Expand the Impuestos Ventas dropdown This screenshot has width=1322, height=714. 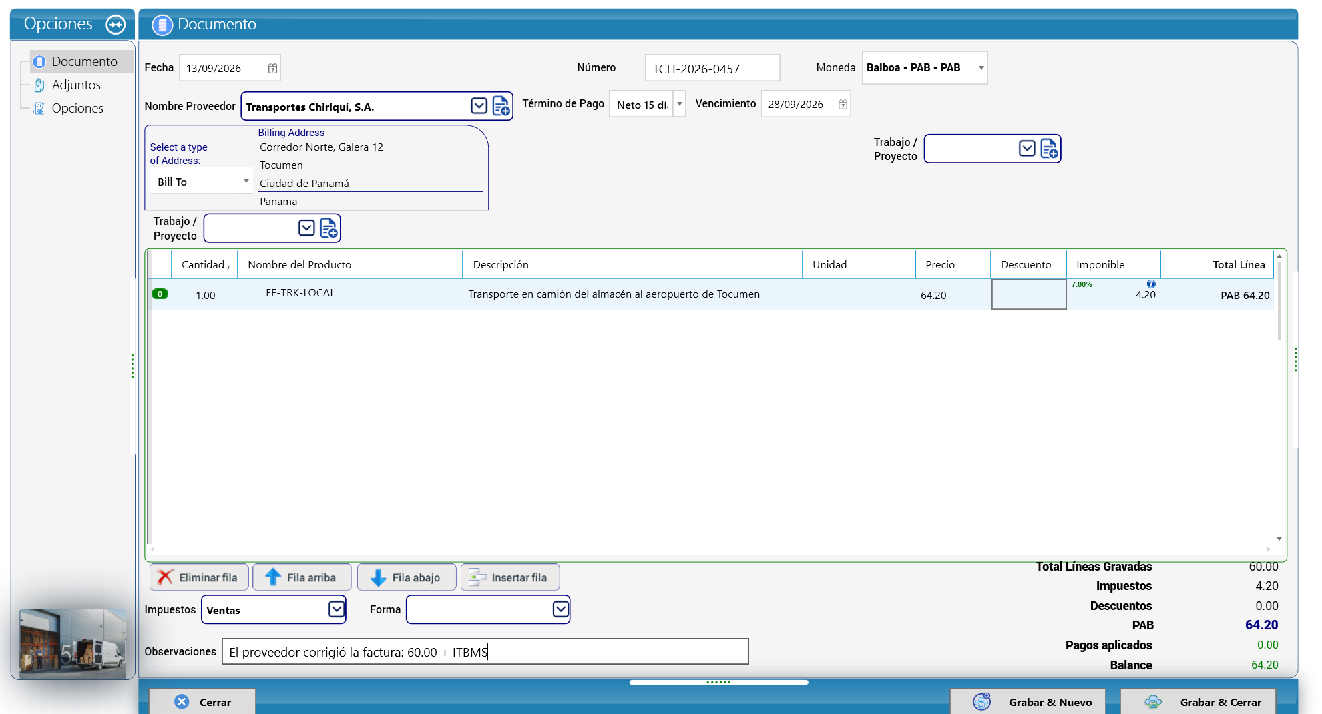[337, 609]
